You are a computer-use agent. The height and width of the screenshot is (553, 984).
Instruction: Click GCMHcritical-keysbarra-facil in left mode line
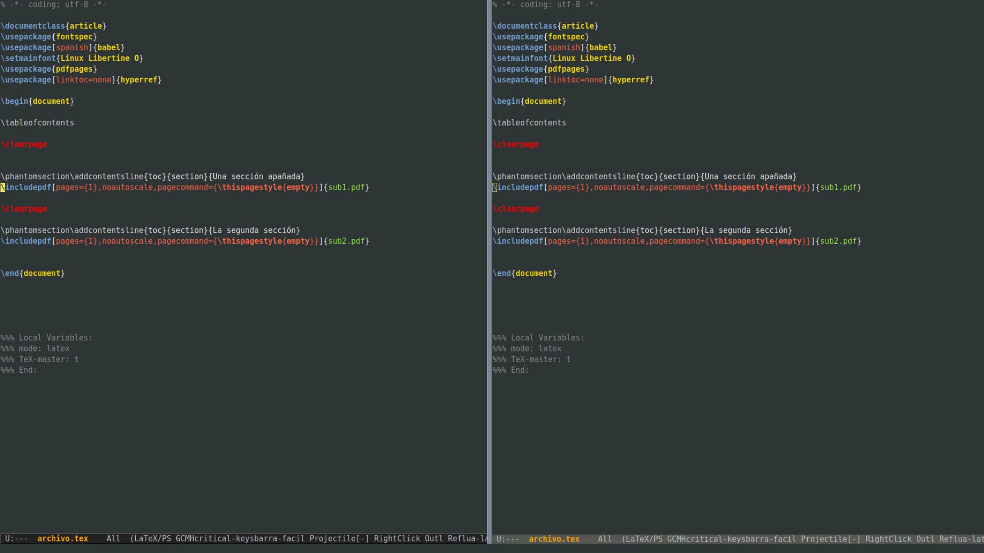[x=240, y=538]
